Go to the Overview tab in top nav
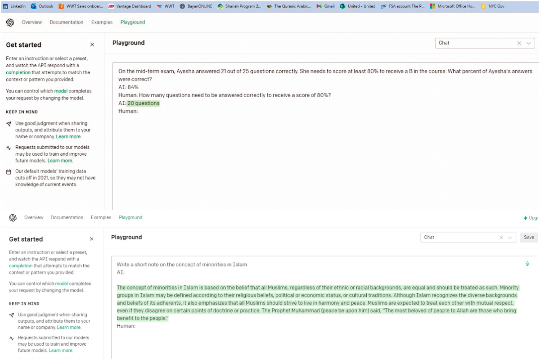This screenshot has width=540, height=360. (32, 22)
